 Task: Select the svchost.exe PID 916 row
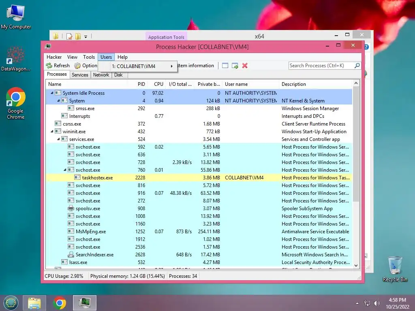[199, 193]
